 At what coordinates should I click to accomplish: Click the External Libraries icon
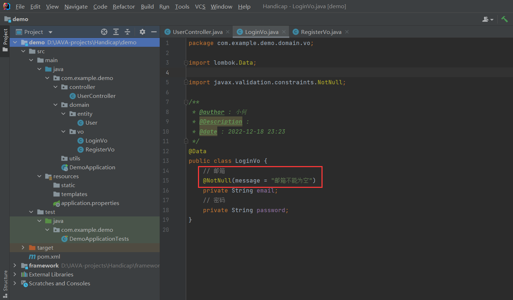click(24, 275)
